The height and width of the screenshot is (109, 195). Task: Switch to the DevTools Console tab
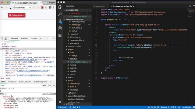pyautogui.click(x=24, y=38)
